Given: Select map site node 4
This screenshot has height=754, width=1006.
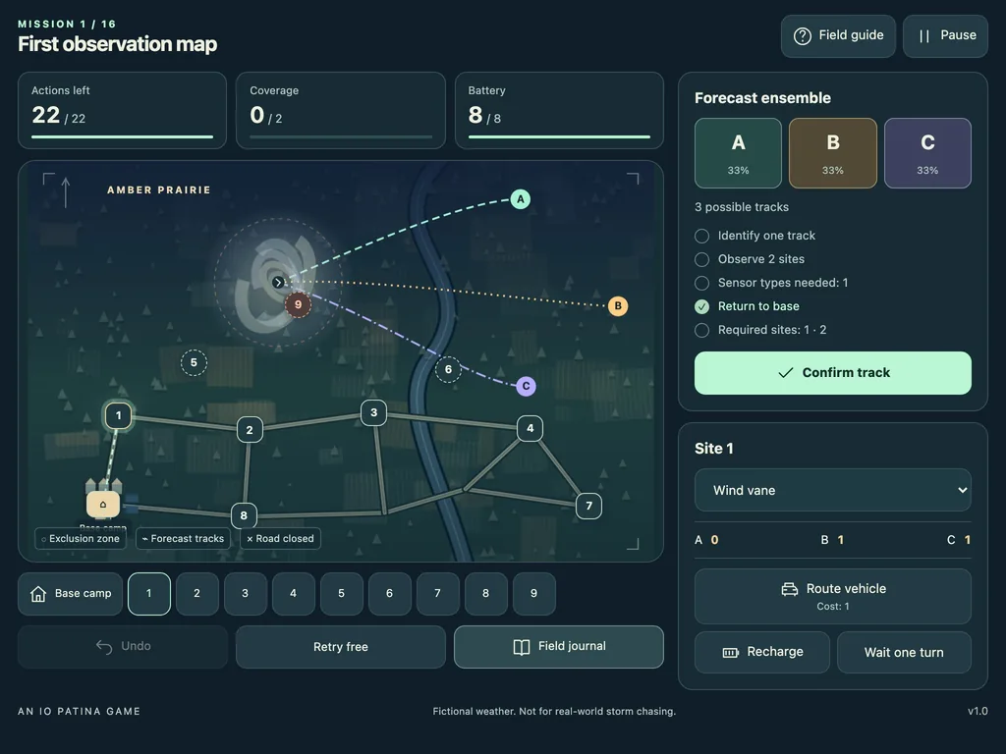Looking at the screenshot, I should coord(530,428).
